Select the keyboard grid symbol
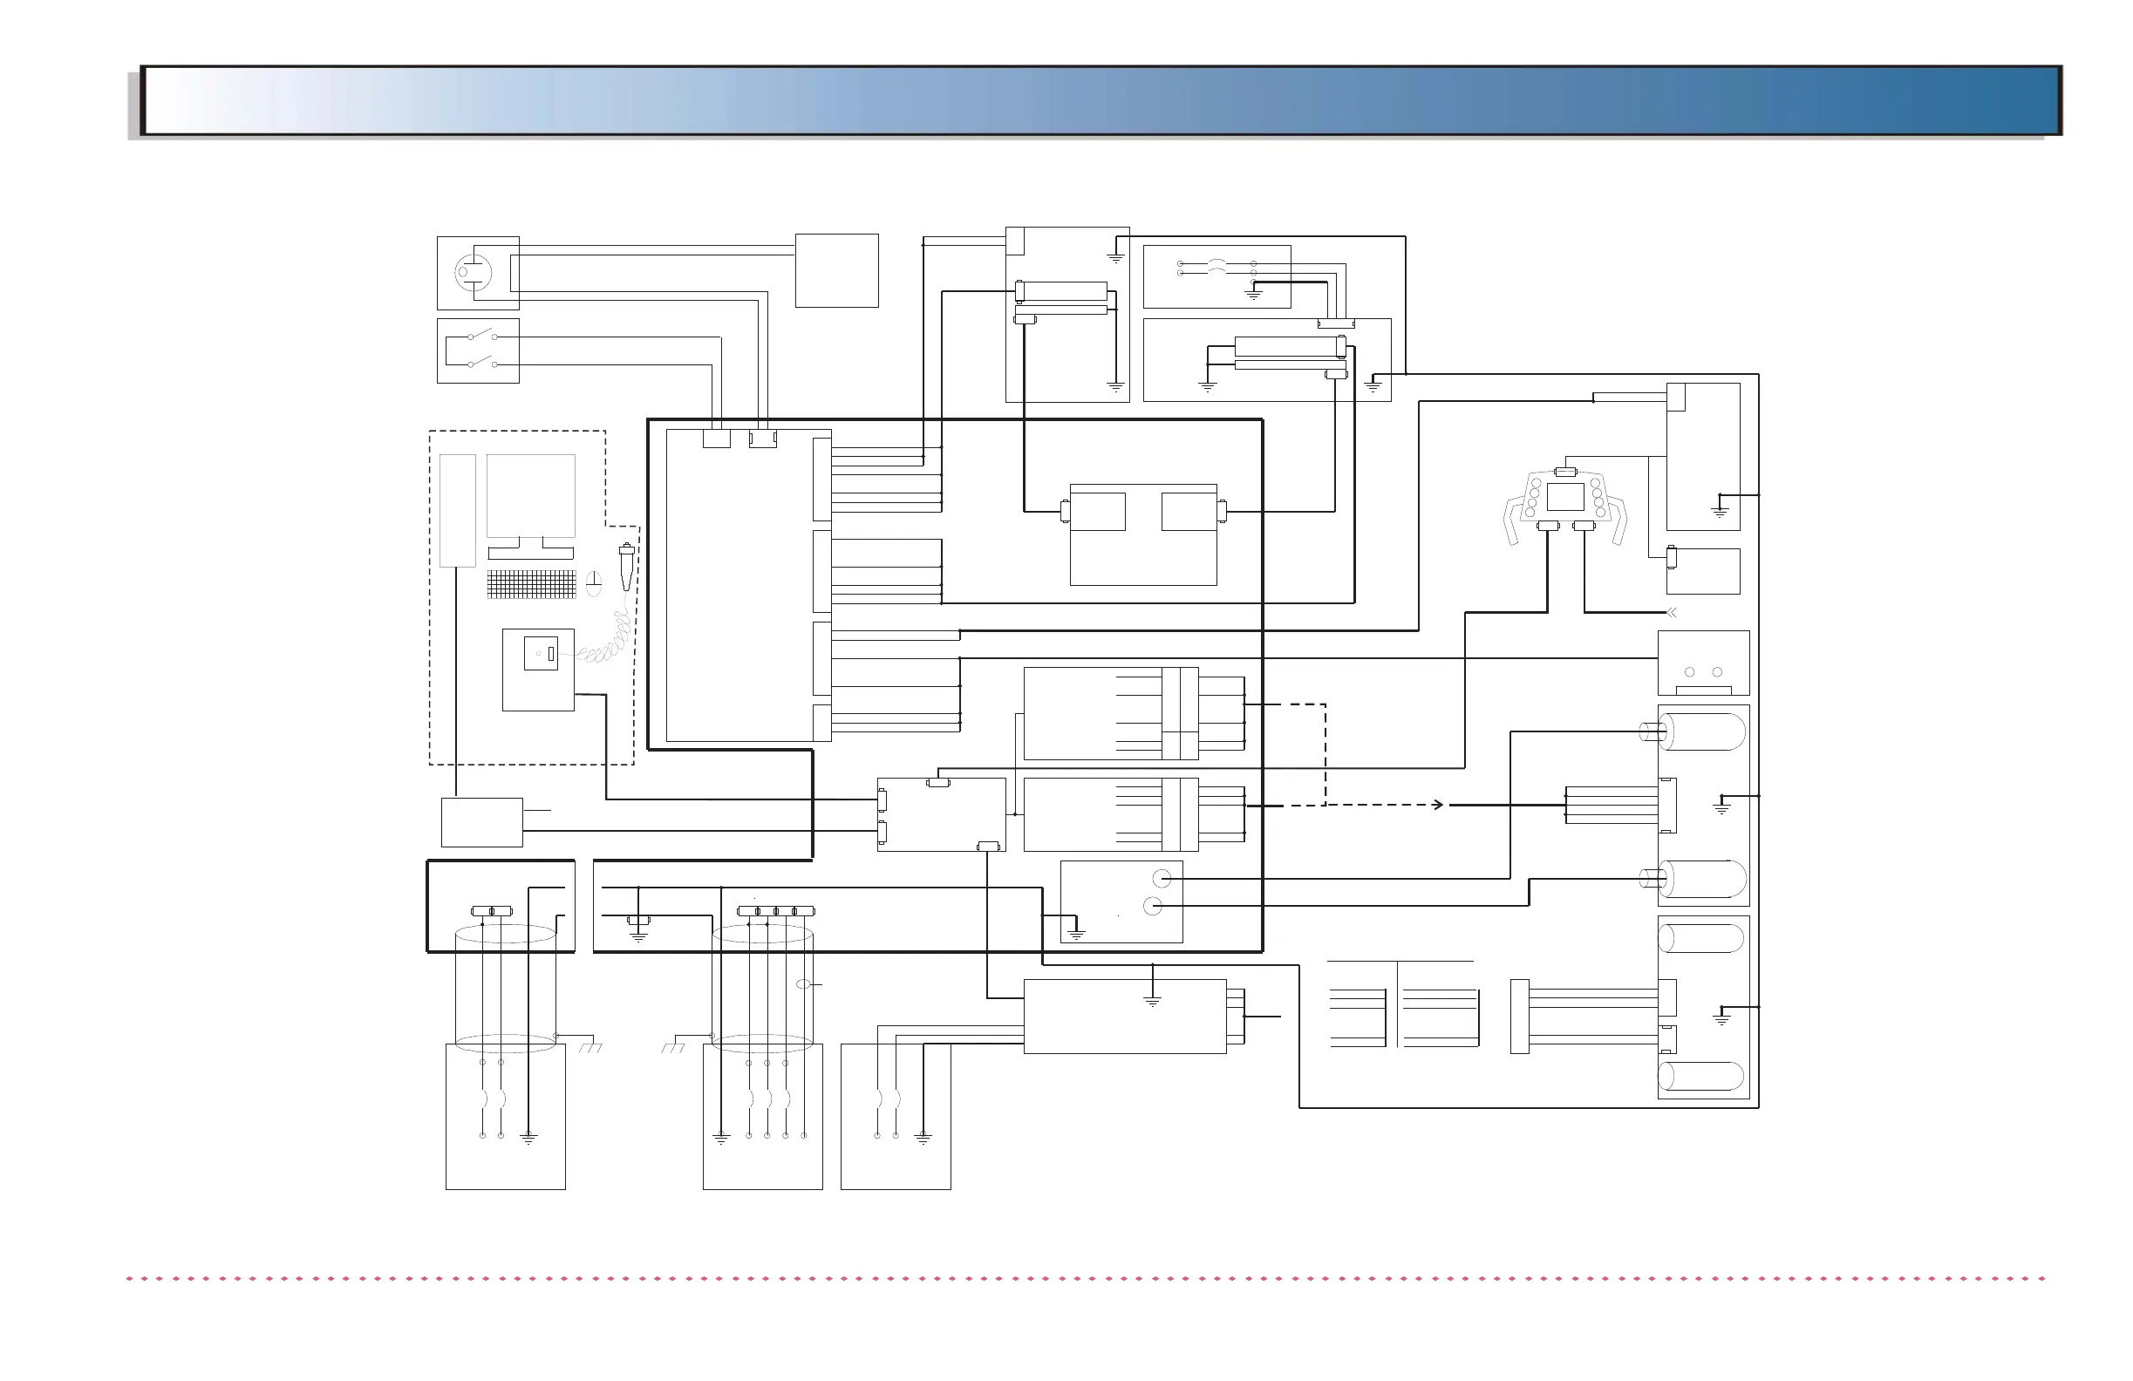Viewport: 2133px width, 1381px height. (531, 584)
